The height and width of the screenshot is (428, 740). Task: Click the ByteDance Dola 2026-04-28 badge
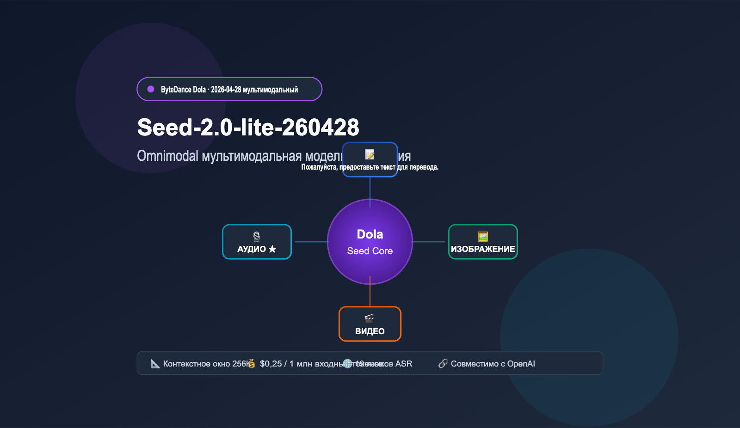coord(229,89)
